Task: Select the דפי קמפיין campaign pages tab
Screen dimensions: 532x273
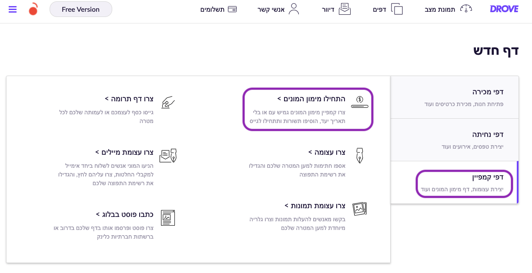Action: coord(455,183)
